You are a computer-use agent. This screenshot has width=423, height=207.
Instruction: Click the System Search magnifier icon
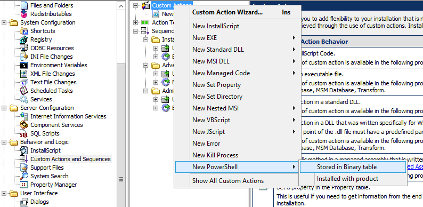[x=24, y=176]
